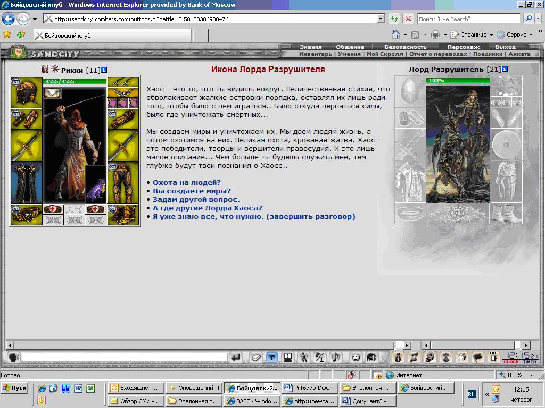Open the smiley emoticons panel
The height and width of the screenshot is (408, 545).
(x=356, y=357)
